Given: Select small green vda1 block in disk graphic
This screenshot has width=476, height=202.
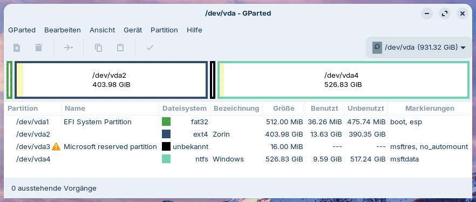Looking at the screenshot, I should (x=10, y=80).
